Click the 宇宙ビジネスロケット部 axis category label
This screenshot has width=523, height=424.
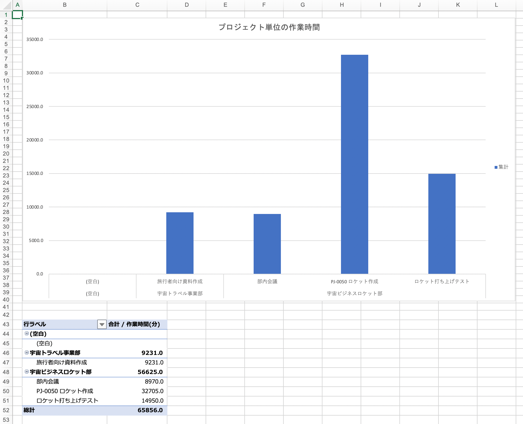[x=354, y=293]
